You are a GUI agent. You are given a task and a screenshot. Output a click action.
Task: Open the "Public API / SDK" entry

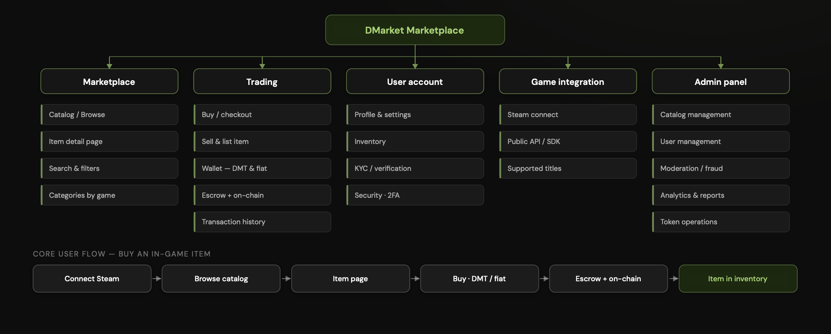568,142
